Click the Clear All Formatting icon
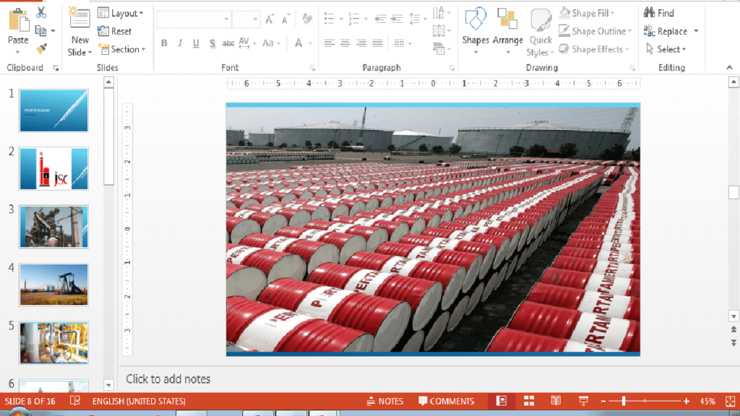The height and width of the screenshot is (416, 740). 307,19
